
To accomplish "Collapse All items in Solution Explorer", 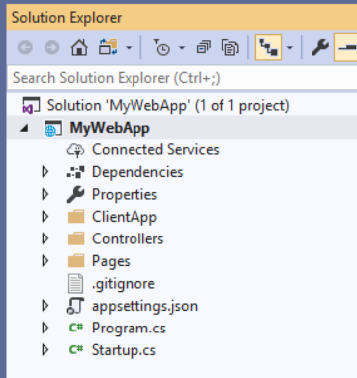I will 204,47.
